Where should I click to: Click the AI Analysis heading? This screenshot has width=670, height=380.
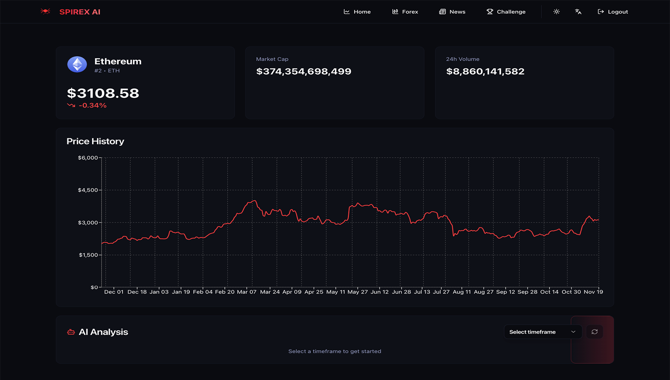(103, 332)
